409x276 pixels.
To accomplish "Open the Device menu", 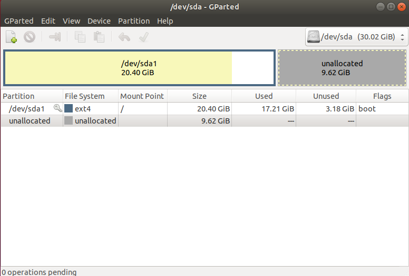I will [99, 21].
